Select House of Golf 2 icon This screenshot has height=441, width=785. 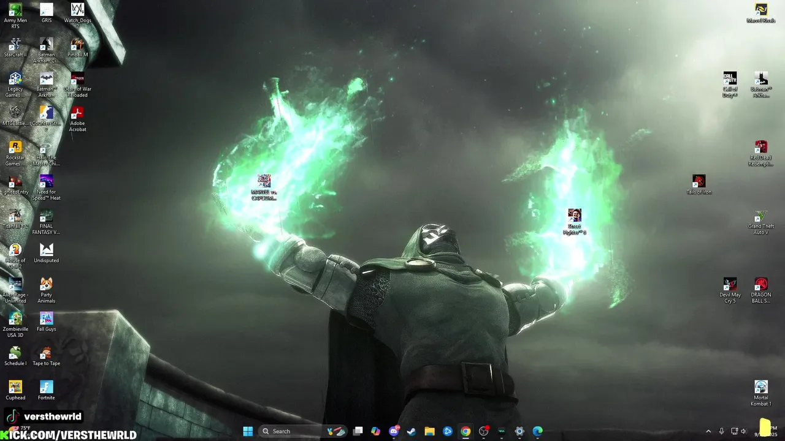pos(15,256)
